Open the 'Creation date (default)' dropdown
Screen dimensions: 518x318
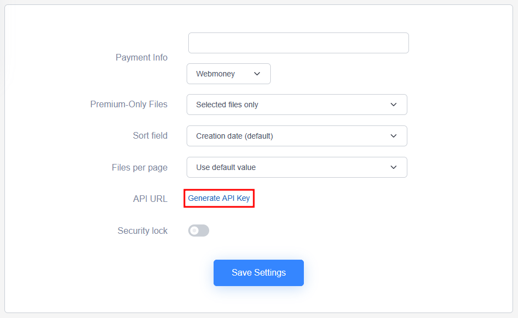297,136
